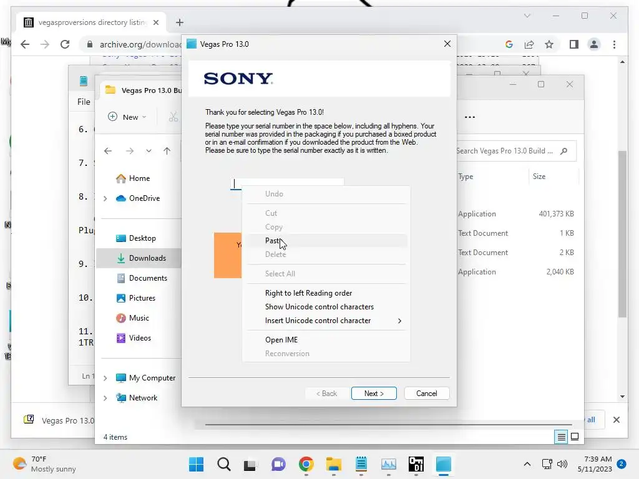Close the Vegas Pro 13.0 dialog
The width and height of the screenshot is (639, 479).
(x=447, y=44)
